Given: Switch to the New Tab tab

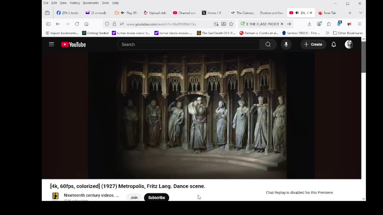Looking at the screenshot, I should coord(329,13).
